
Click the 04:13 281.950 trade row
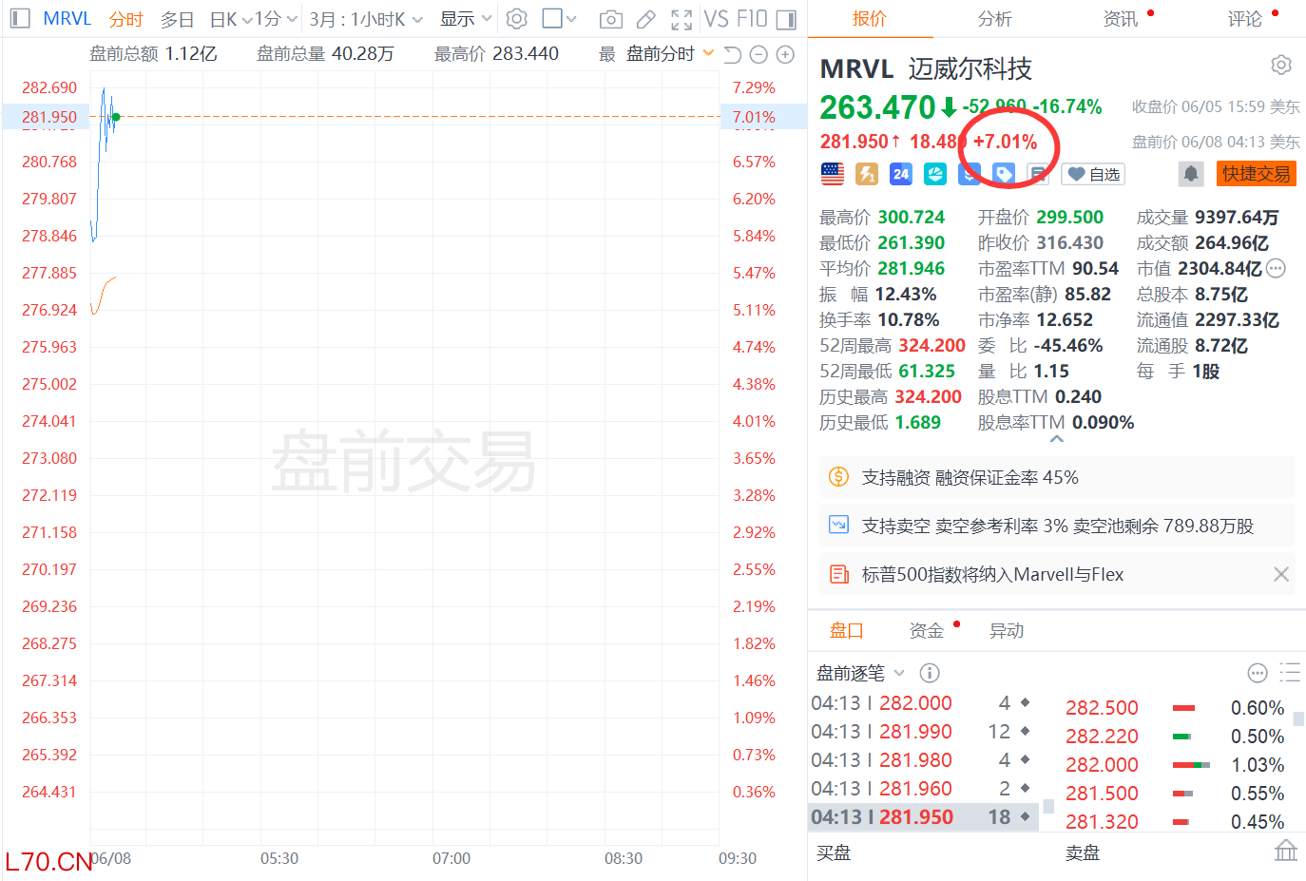921,817
